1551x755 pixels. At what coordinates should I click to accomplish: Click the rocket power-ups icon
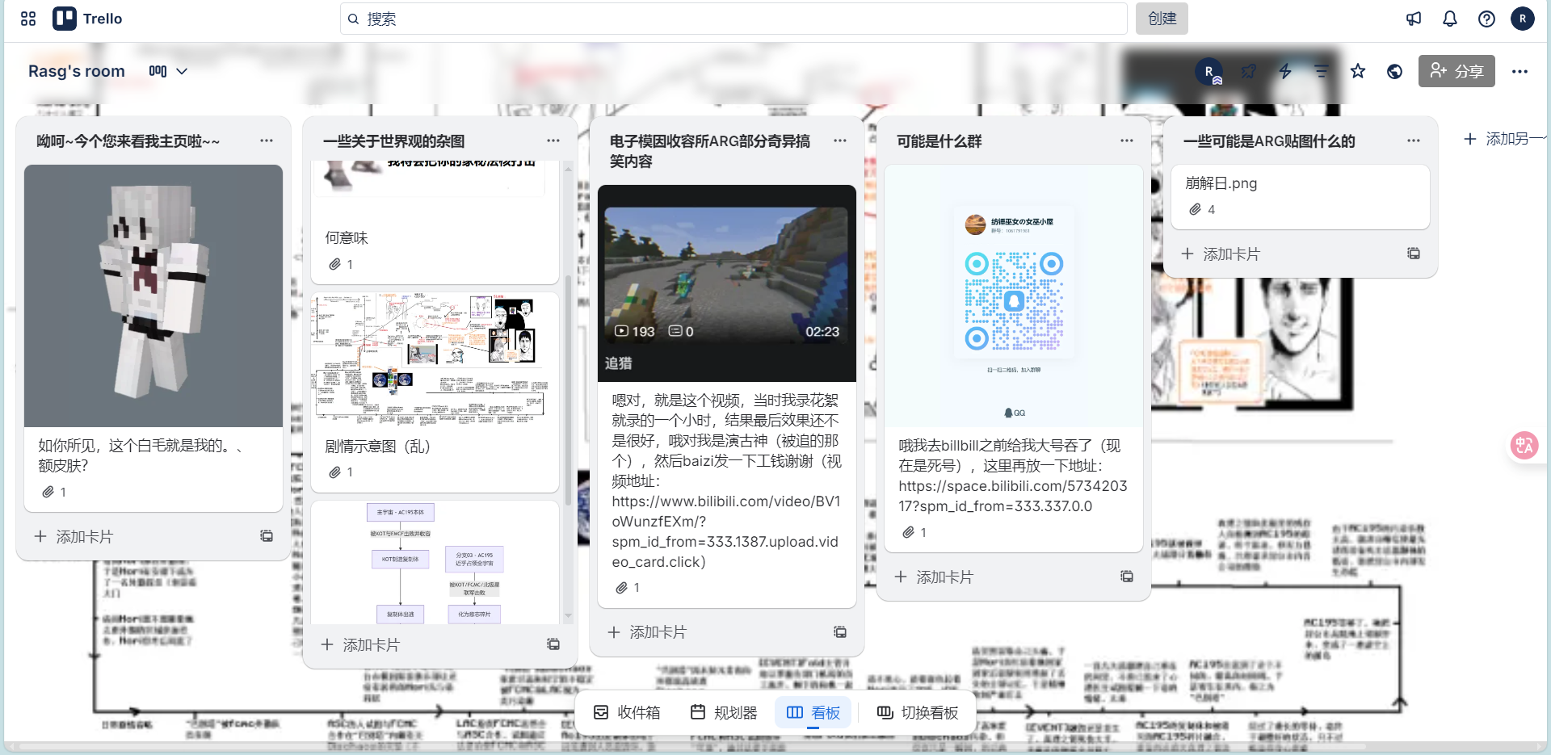1247,71
